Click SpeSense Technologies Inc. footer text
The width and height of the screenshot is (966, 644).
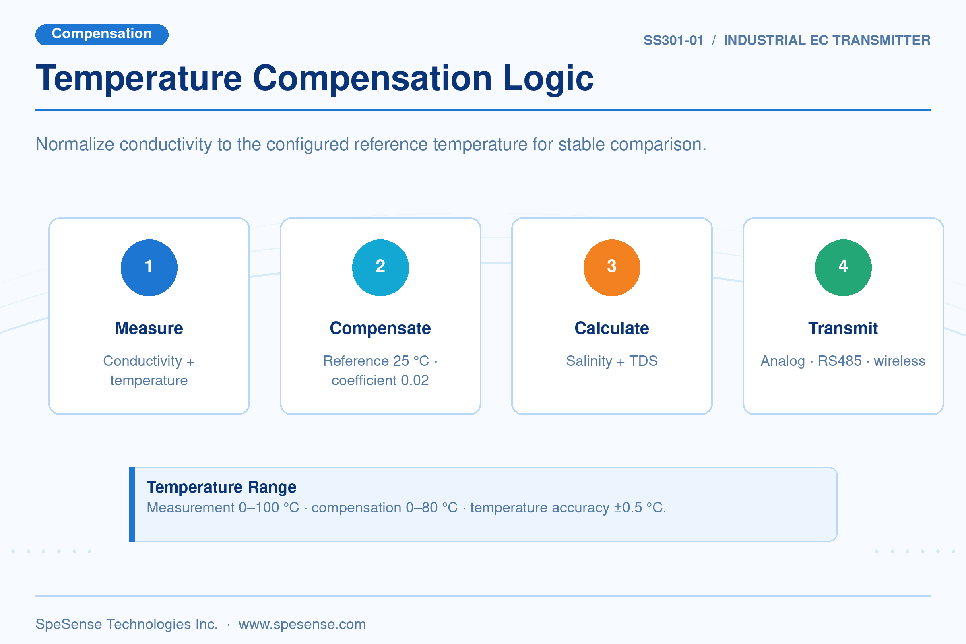click(126, 624)
